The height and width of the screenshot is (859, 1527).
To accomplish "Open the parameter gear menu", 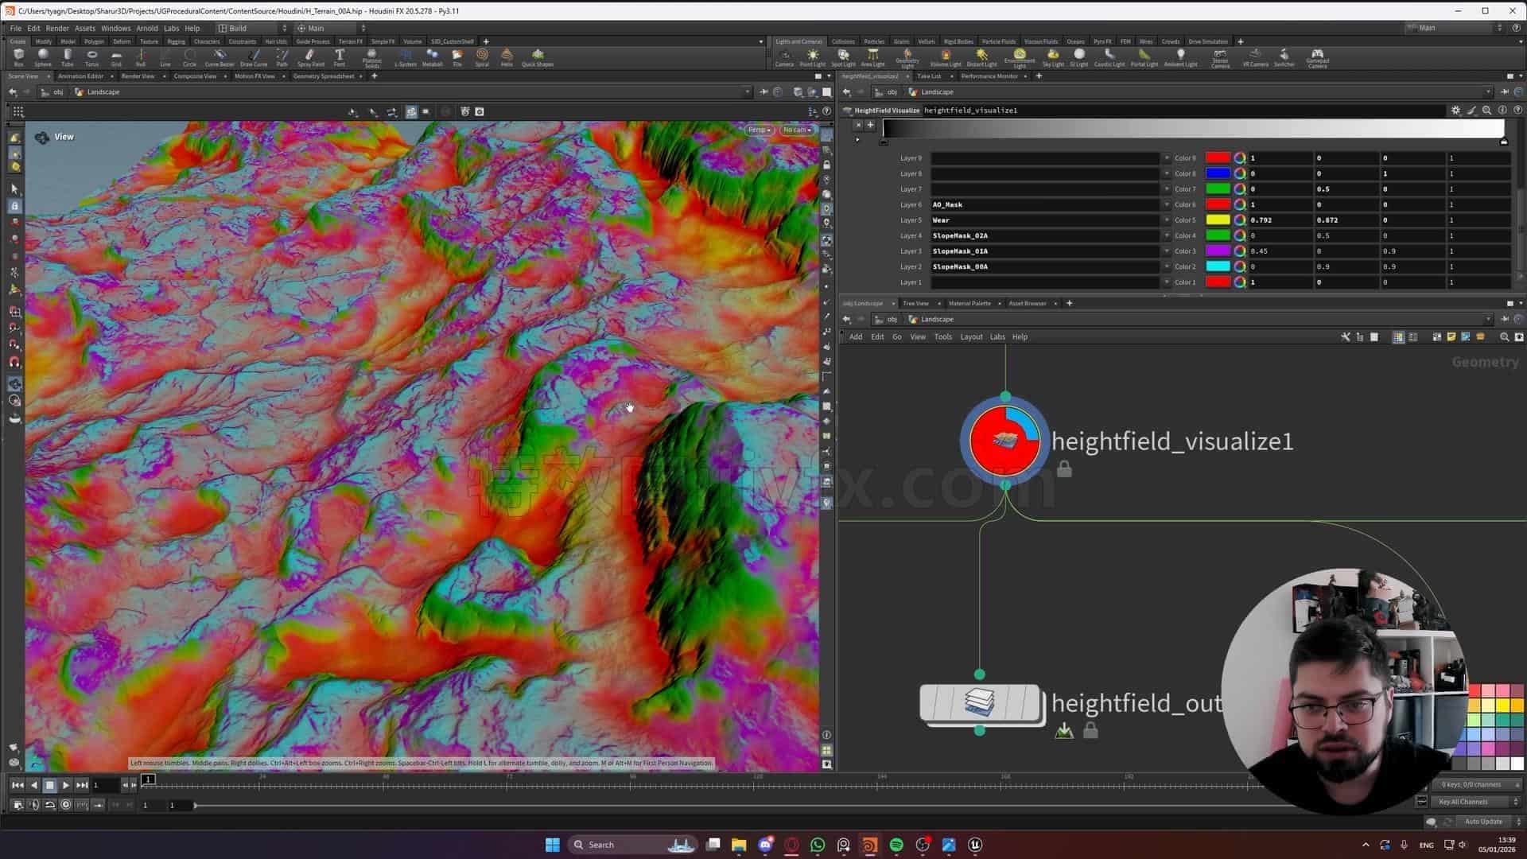I will pyautogui.click(x=1455, y=111).
